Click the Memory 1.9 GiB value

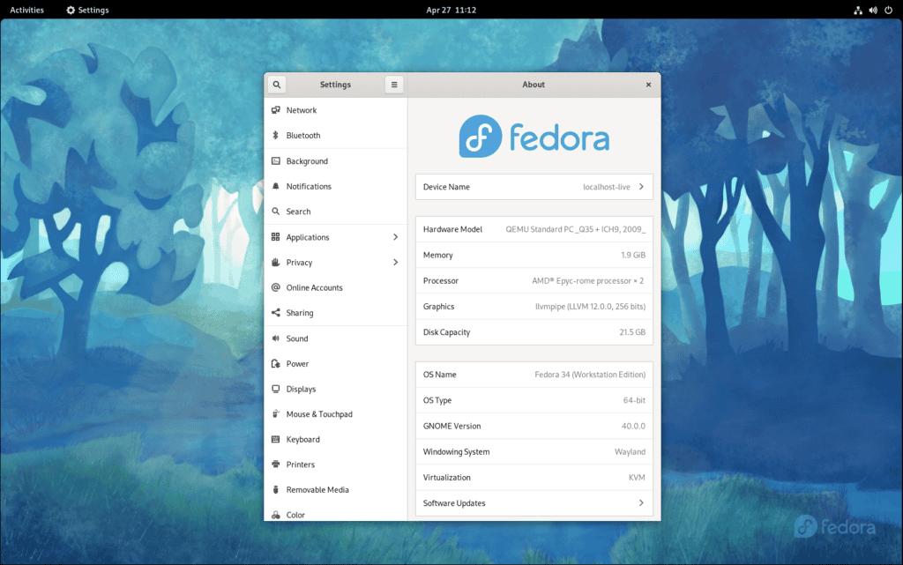point(633,255)
